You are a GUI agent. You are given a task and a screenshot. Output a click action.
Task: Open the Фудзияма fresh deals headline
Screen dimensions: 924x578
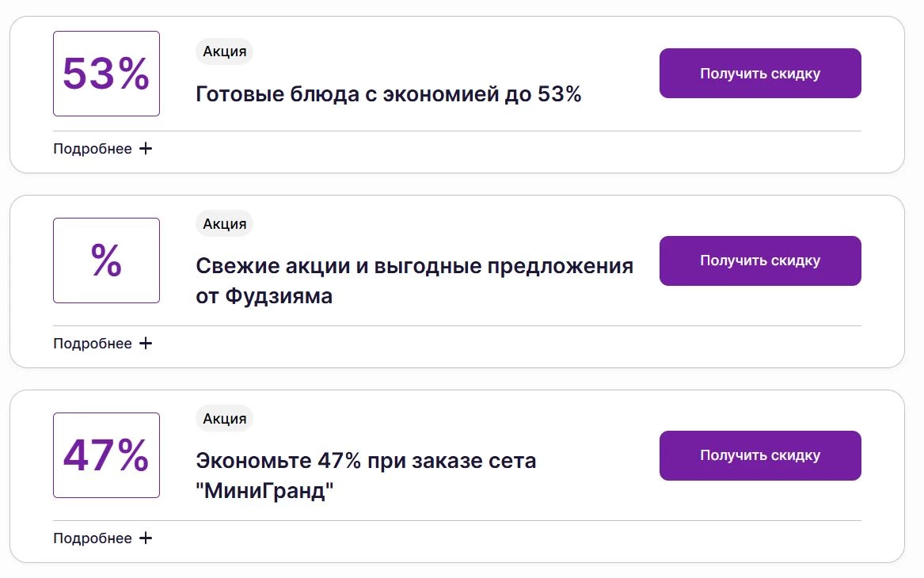point(414,266)
